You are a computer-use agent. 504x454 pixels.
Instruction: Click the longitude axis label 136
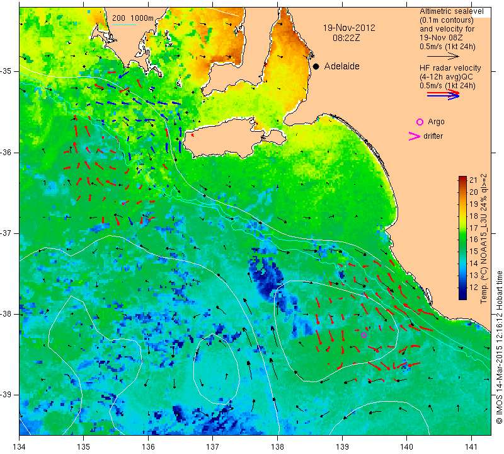tap(148, 447)
